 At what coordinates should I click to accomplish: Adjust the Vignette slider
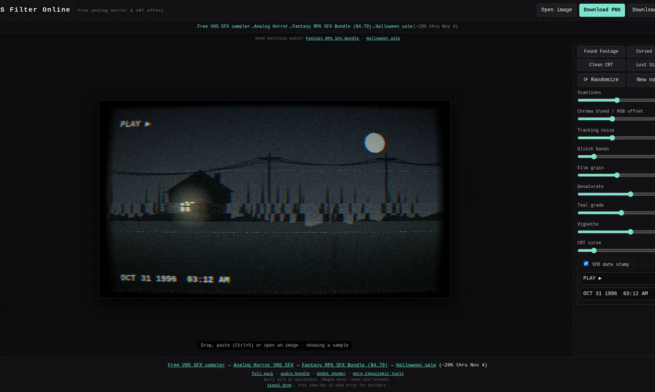[x=616, y=232]
